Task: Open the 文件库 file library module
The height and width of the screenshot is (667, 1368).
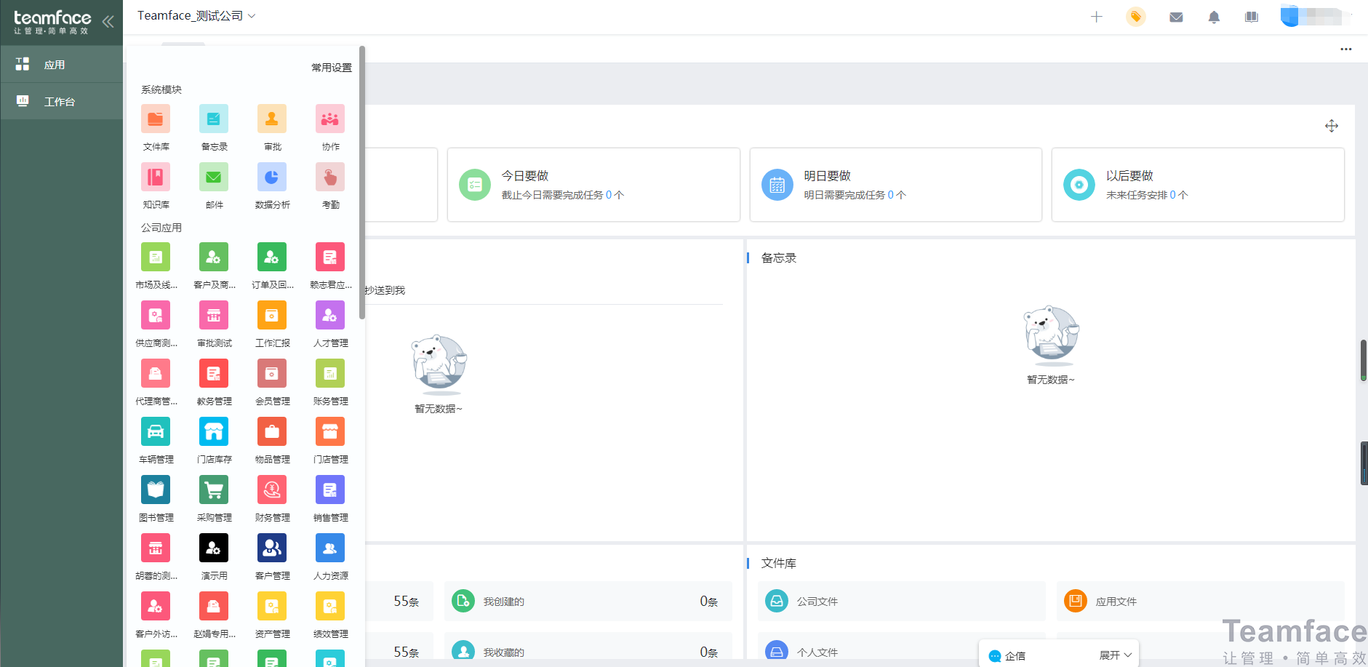Action: click(x=156, y=119)
